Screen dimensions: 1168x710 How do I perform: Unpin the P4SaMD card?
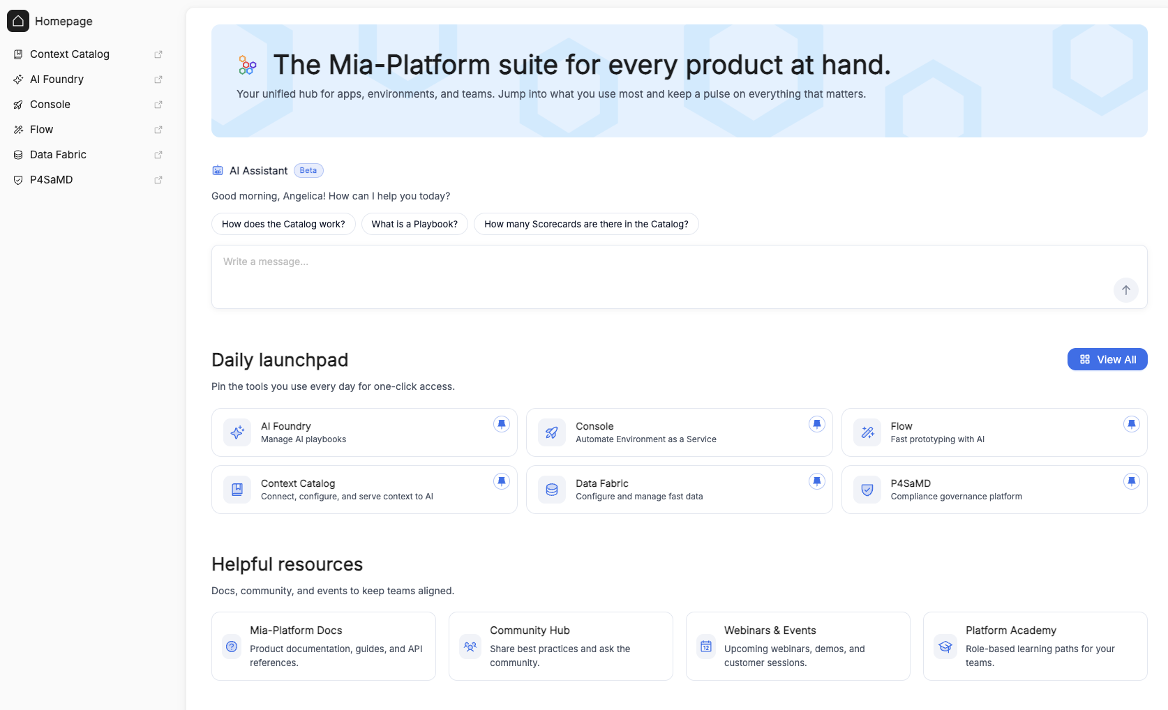[x=1132, y=481]
